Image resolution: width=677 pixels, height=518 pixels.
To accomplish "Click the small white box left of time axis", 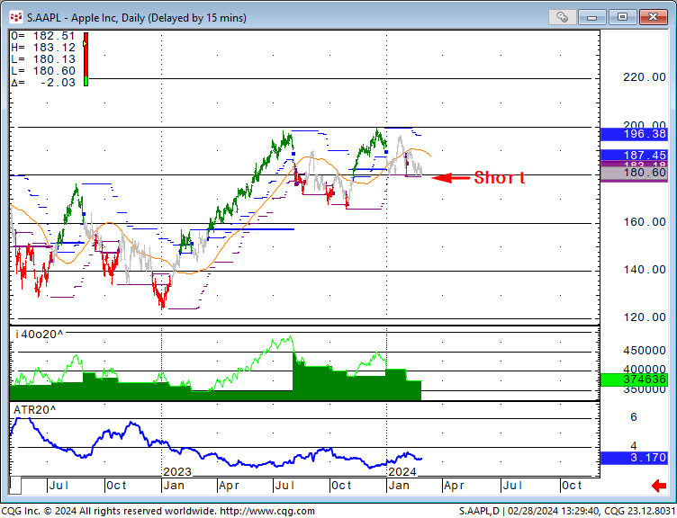I will [x=15, y=486].
